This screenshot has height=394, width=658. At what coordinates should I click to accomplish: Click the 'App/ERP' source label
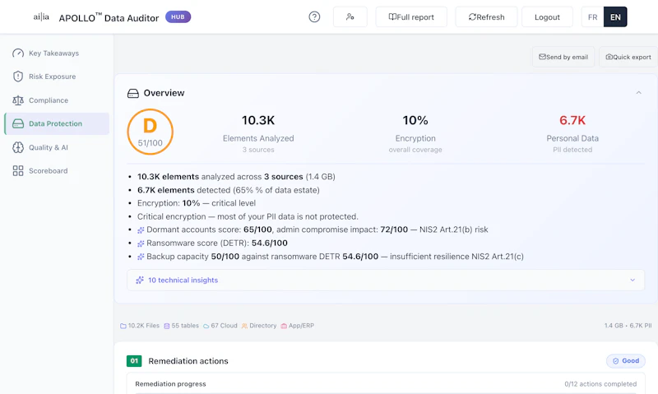[x=301, y=326]
